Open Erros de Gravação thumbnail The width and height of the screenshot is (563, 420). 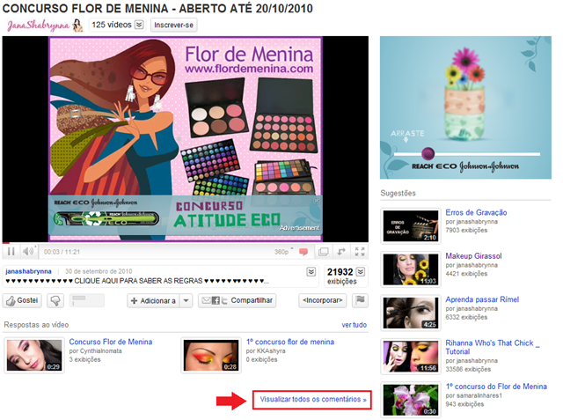[411, 225]
